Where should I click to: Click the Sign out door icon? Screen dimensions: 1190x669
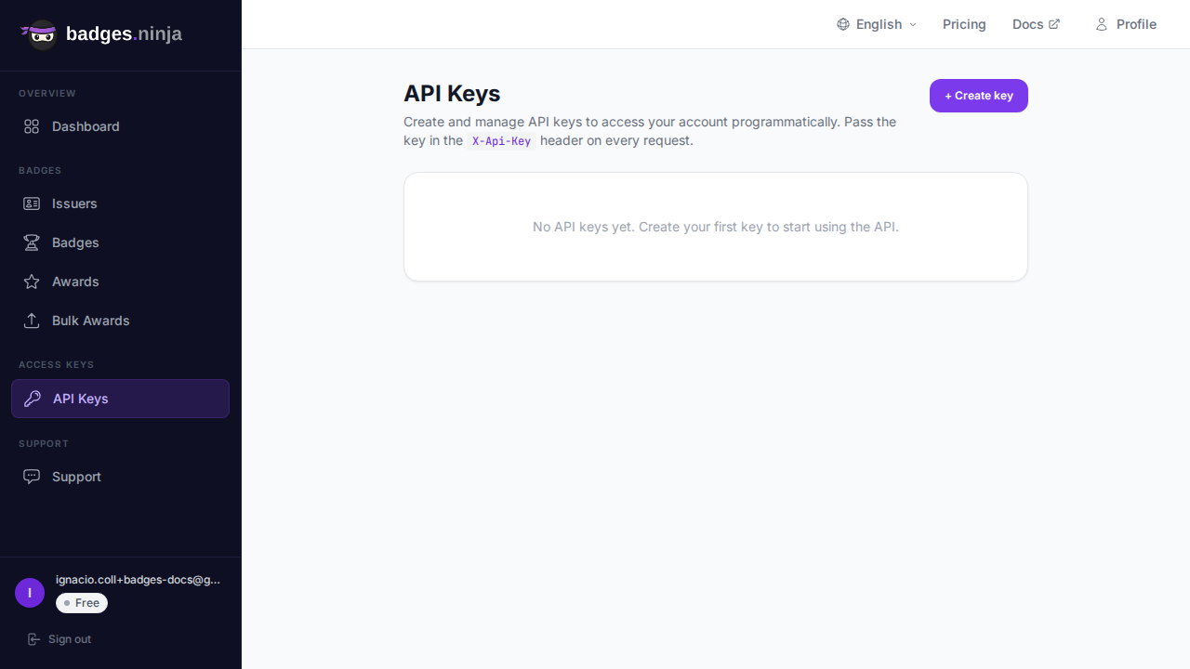coord(34,639)
